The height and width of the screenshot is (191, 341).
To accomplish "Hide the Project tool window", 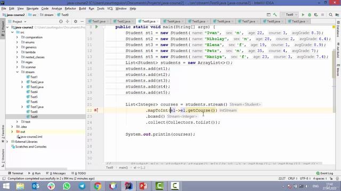I will pos(82,21).
